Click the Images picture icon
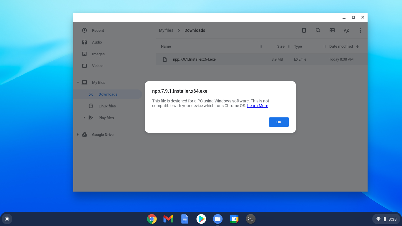This screenshot has width=402, height=226. point(84,54)
